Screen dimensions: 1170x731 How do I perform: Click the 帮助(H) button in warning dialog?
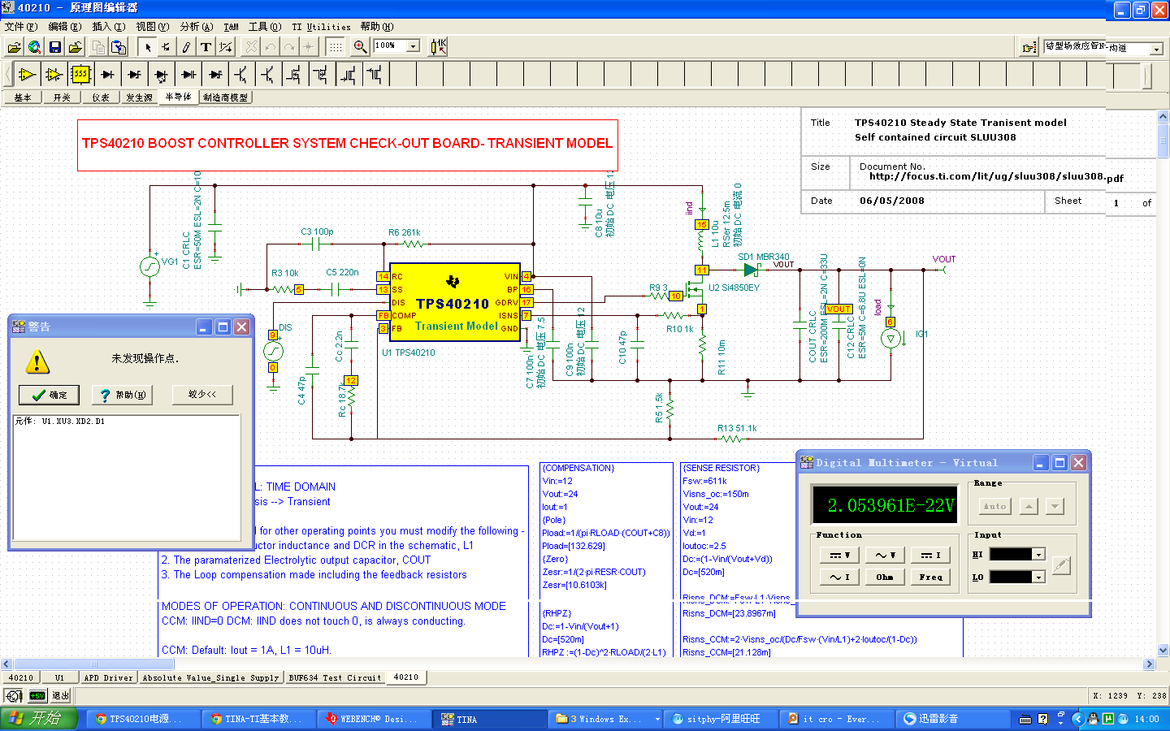click(x=123, y=395)
